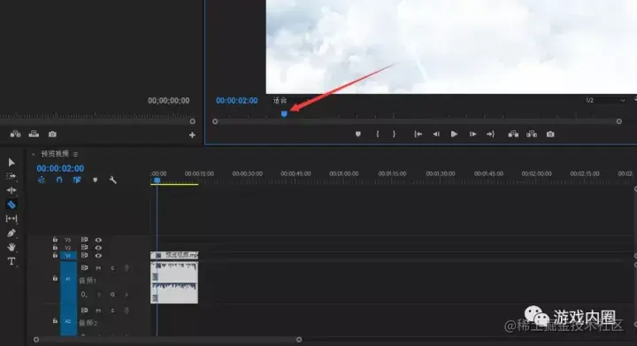
Task: Click the Extract button
Action: tap(532, 134)
